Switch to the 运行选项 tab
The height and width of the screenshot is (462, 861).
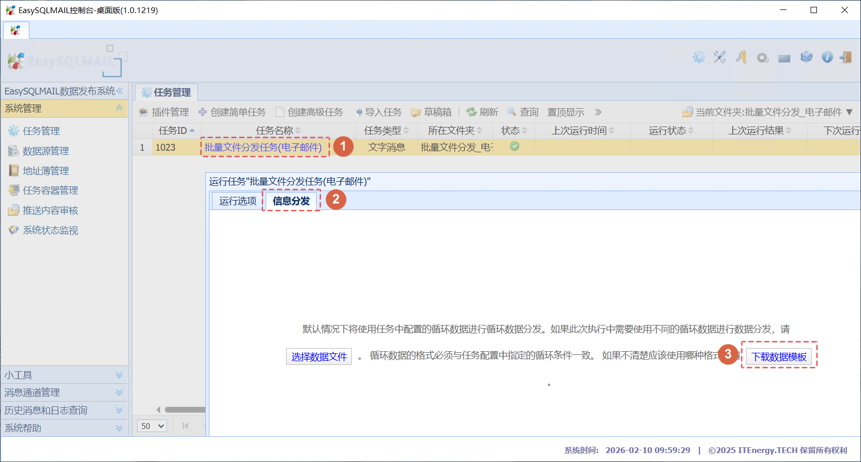(237, 201)
